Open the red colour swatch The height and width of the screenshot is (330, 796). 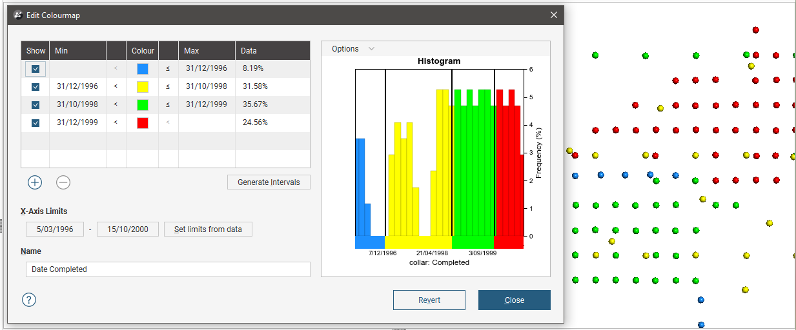(143, 122)
